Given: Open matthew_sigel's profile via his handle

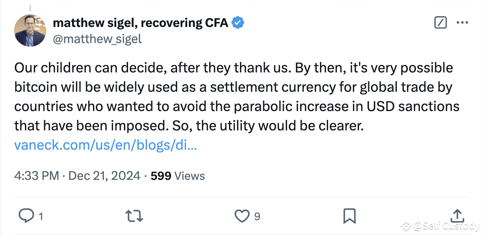Looking at the screenshot, I should [x=97, y=39].
